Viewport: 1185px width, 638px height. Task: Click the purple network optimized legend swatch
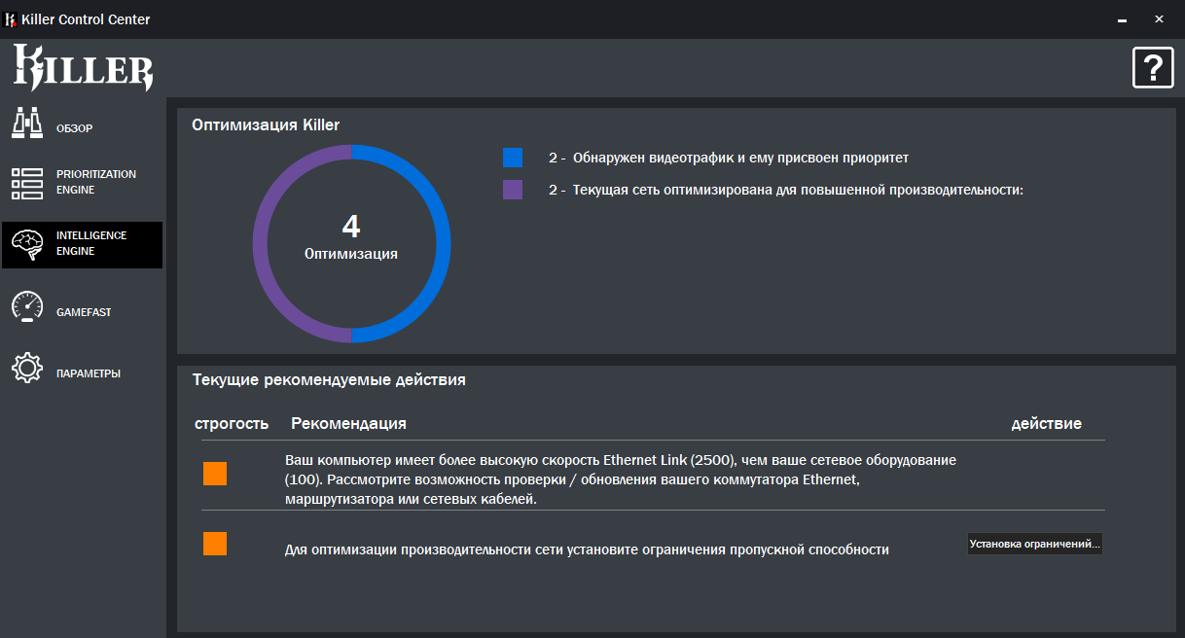coord(513,190)
